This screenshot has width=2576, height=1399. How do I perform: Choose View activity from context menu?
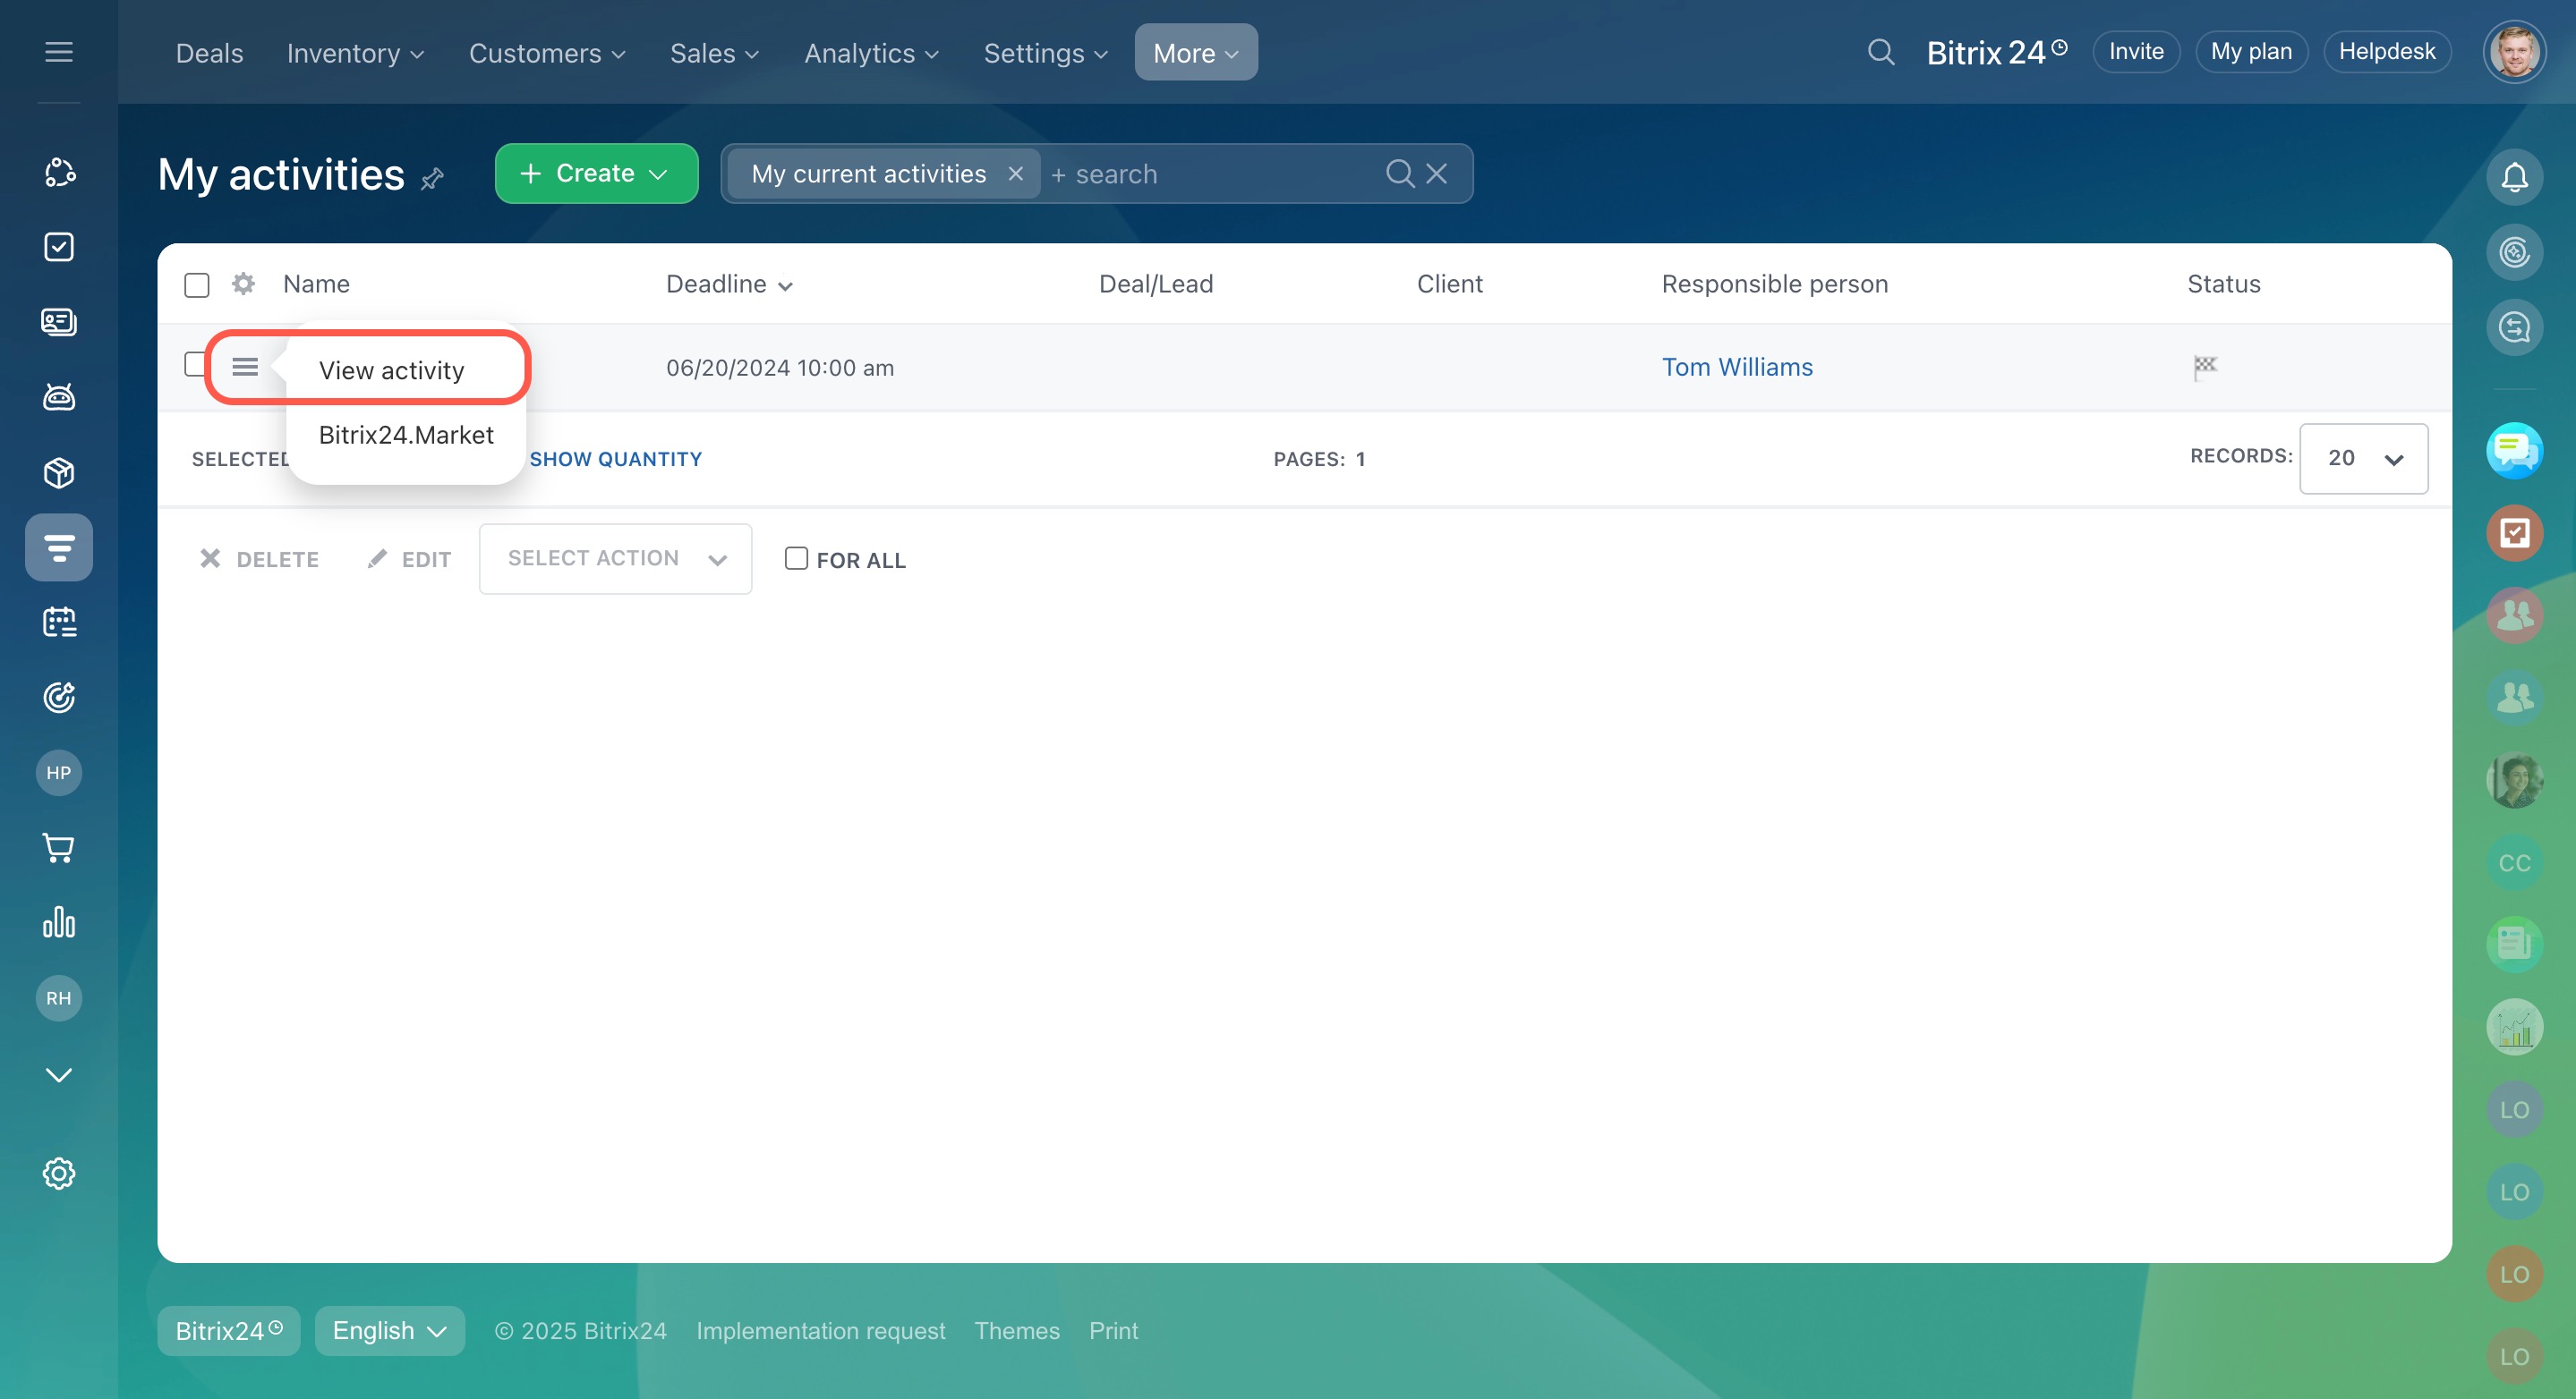pyautogui.click(x=391, y=369)
